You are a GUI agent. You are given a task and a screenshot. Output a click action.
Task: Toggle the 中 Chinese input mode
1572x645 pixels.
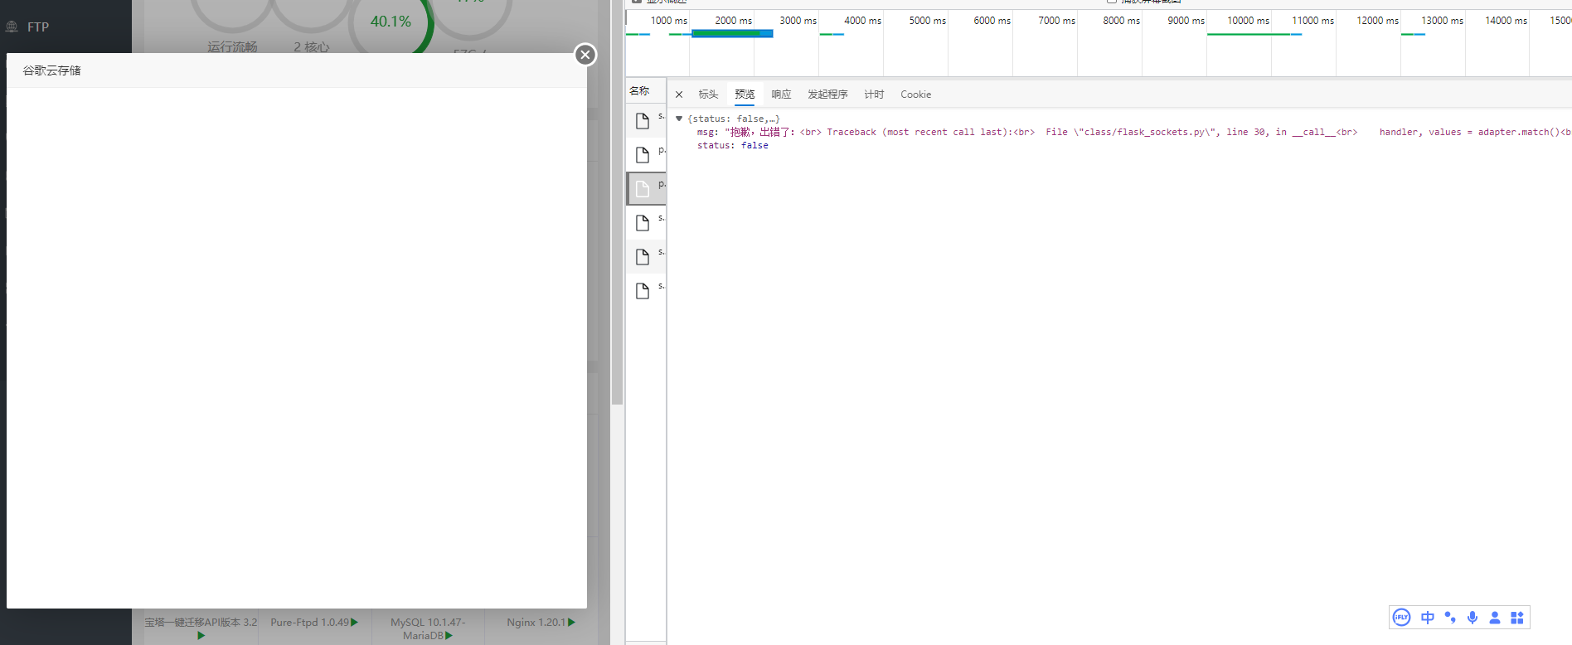(1427, 618)
